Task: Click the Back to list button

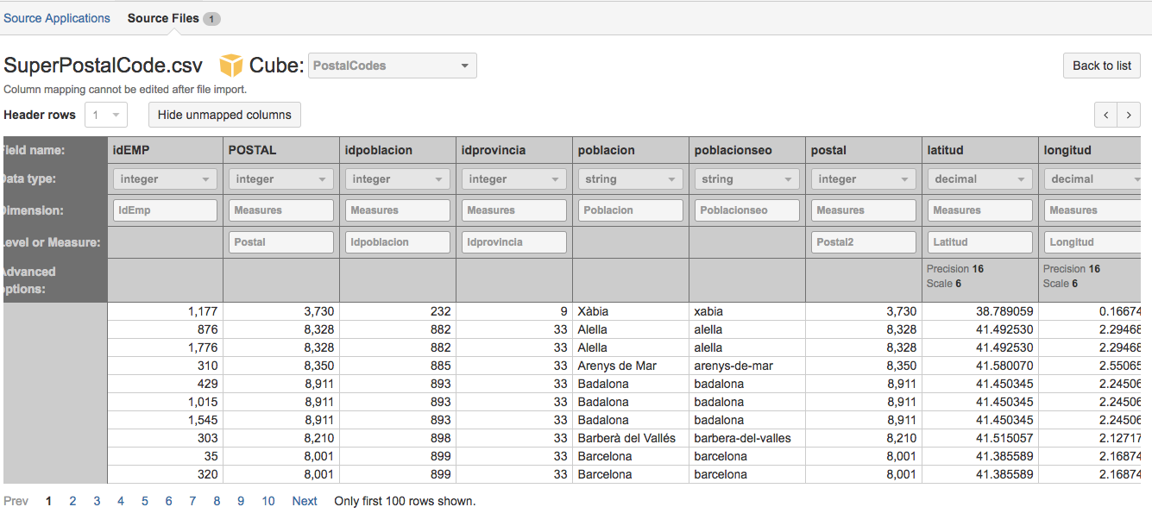Action: point(1101,65)
